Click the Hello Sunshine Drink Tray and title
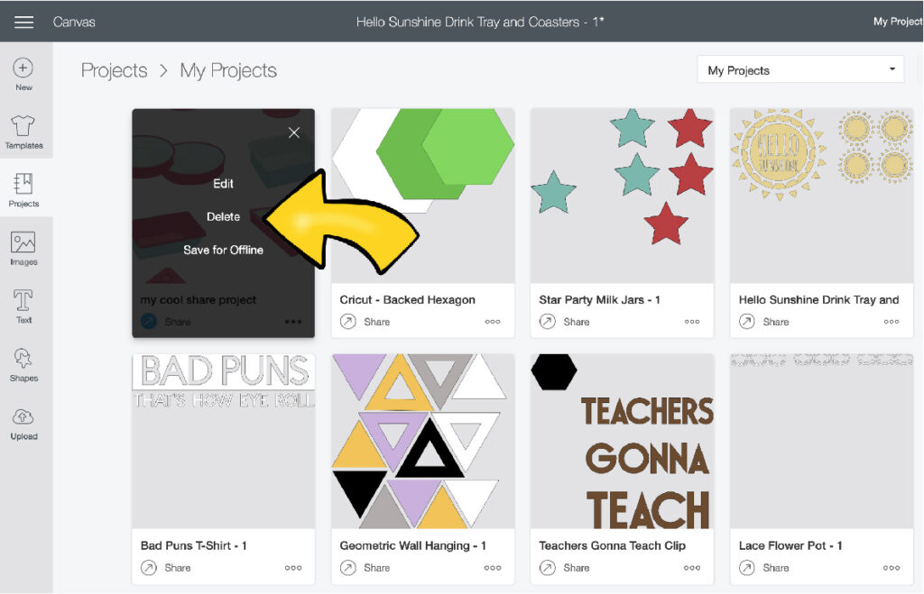 pyautogui.click(x=819, y=299)
